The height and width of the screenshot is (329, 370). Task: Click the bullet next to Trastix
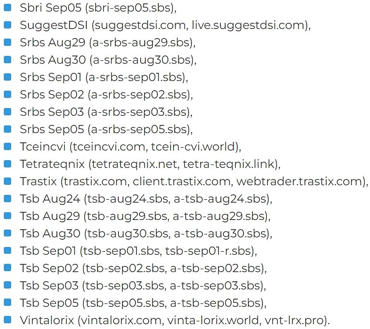7,181
